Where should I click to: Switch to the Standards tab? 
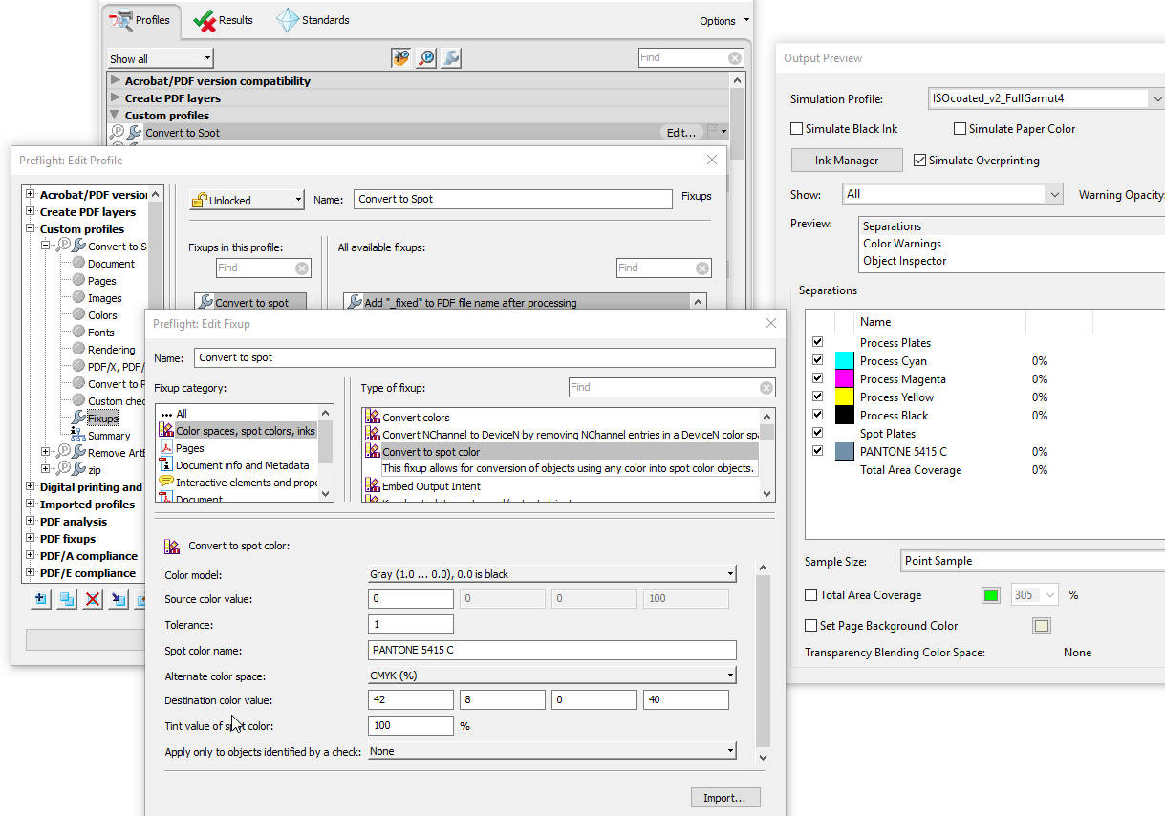(313, 20)
